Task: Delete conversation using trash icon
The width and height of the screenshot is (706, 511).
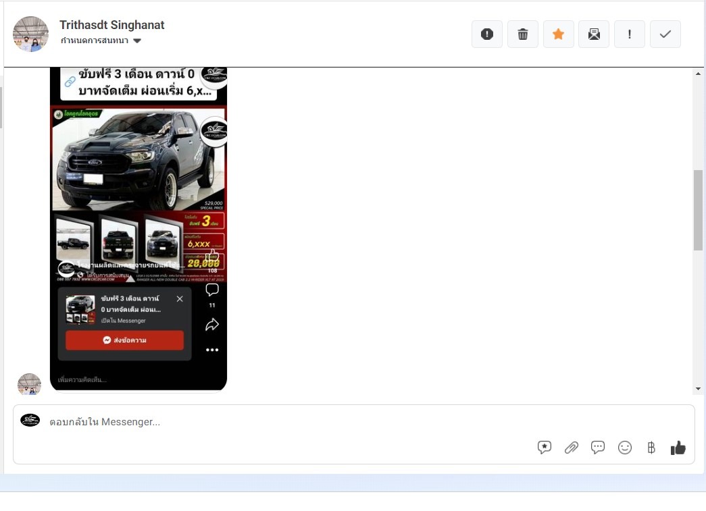Action: [x=522, y=34]
